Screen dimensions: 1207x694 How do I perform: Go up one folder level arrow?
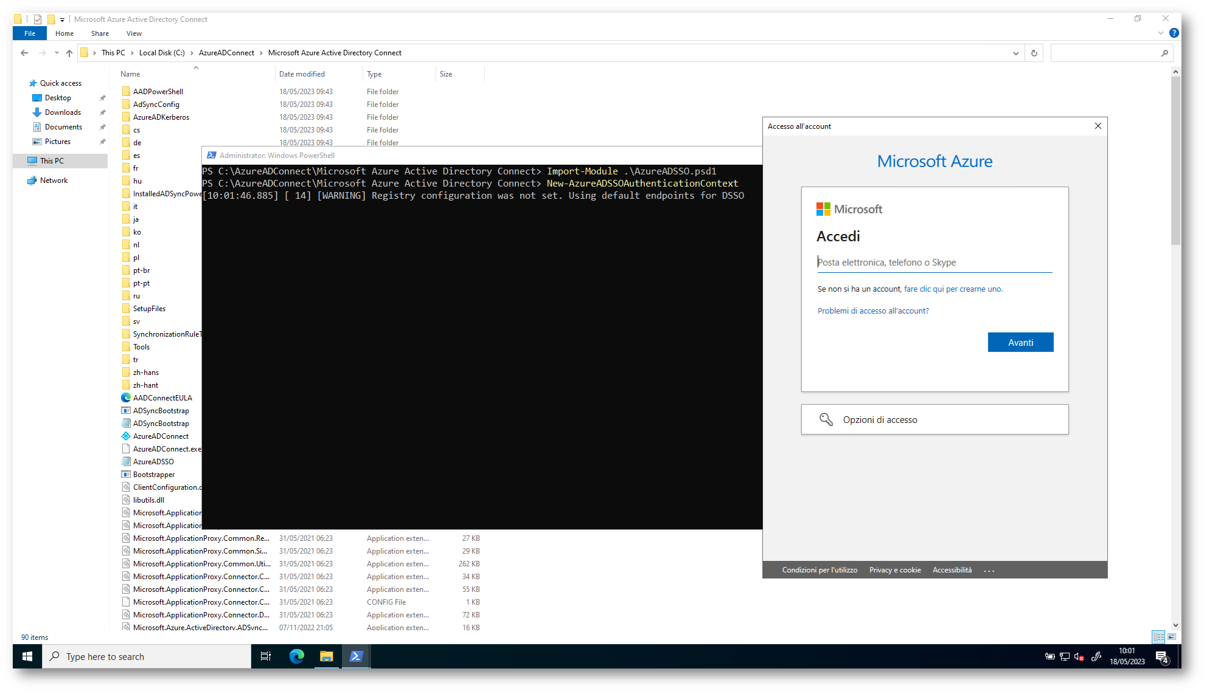[69, 53]
